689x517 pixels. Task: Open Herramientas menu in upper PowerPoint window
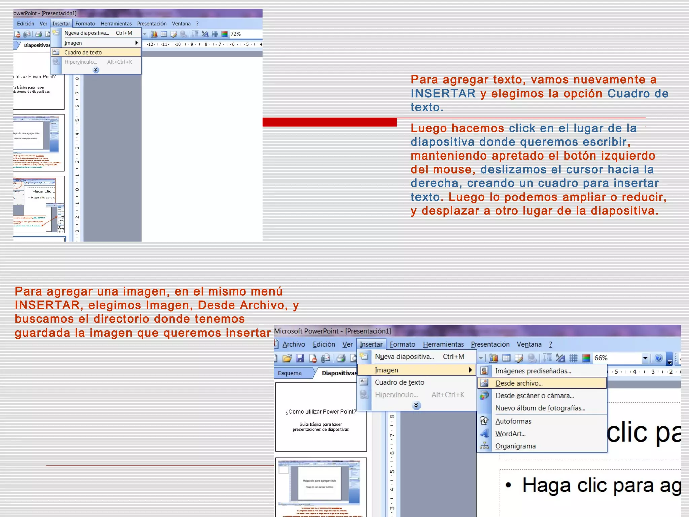(116, 24)
